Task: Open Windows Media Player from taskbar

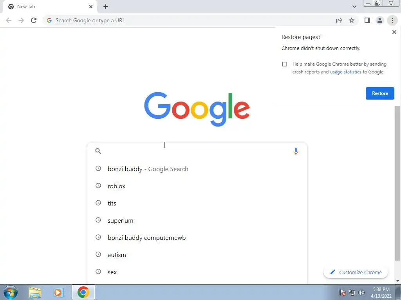Action: (x=59, y=292)
